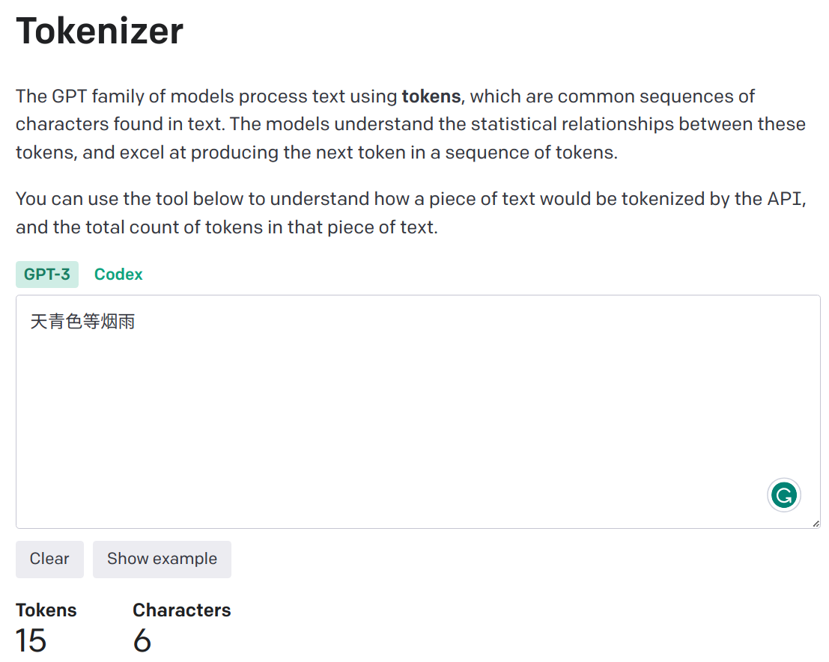Image resolution: width=829 pixels, height=662 pixels.
Task: Click the Chinese text inside the input box
Action: [x=82, y=321]
